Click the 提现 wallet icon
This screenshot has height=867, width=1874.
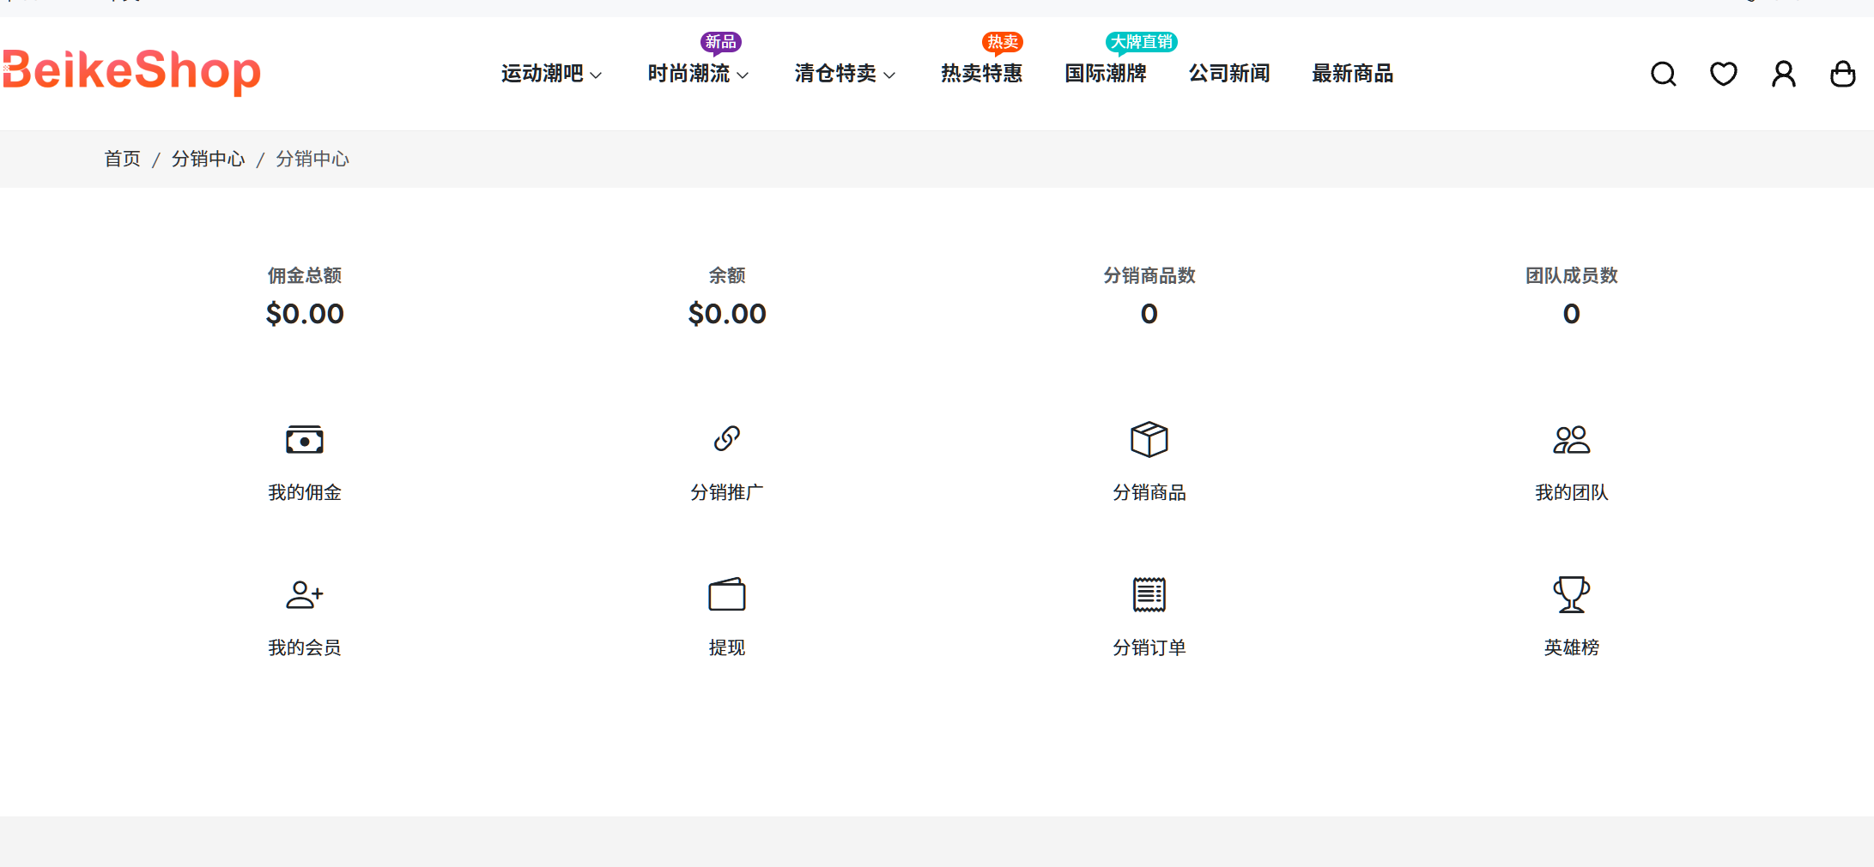point(727,594)
